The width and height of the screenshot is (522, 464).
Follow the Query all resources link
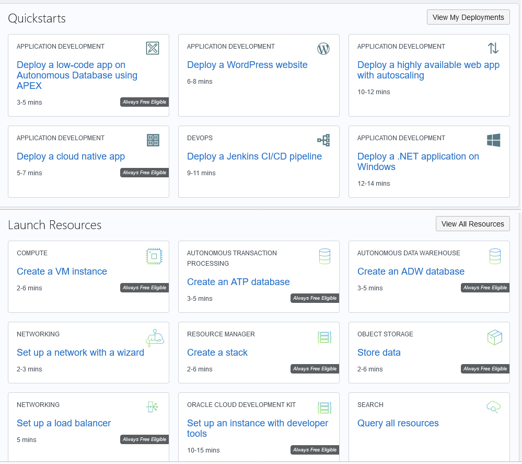point(398,423)
